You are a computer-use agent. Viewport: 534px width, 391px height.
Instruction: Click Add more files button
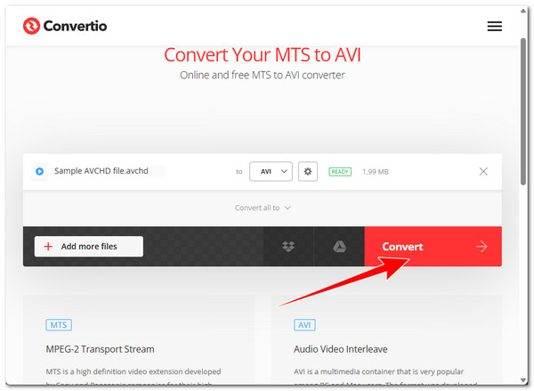tap(88, 246)
